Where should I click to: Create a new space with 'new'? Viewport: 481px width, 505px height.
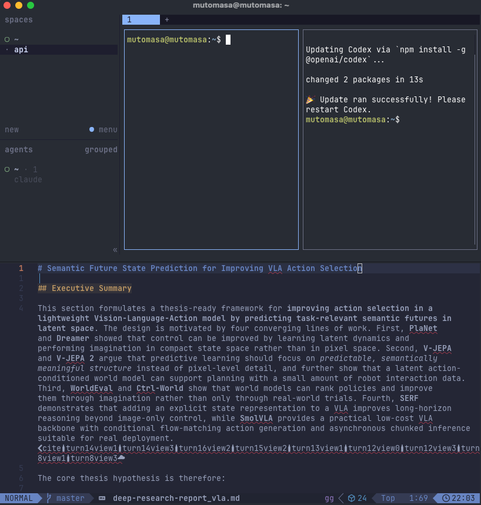click(x=12, y=129)
